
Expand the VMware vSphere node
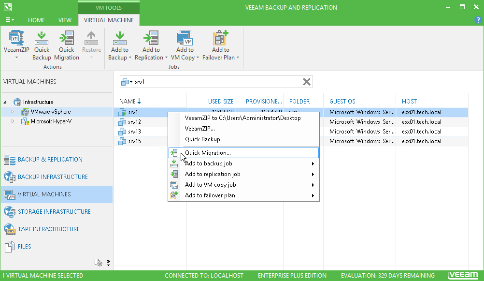pos(13,112)
